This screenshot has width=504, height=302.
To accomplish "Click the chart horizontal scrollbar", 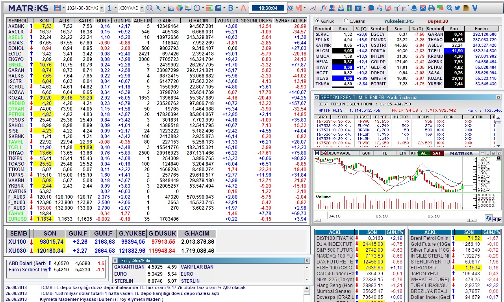I will pyautogui.click(x=395, y=220).
